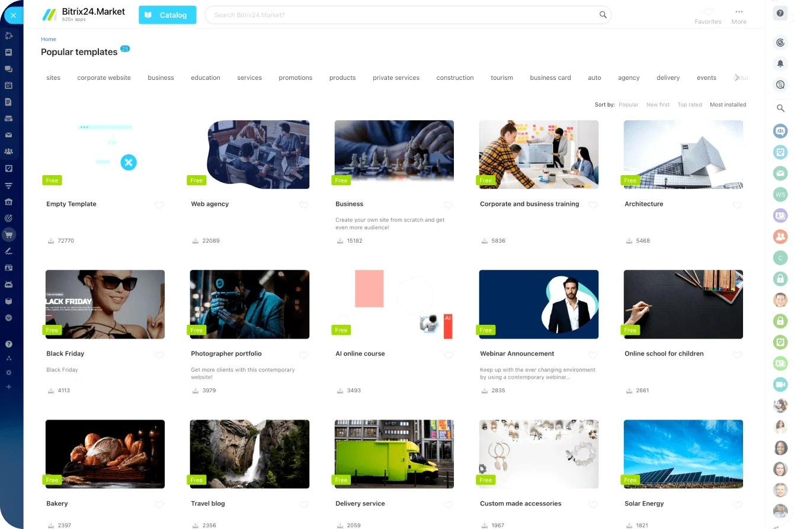Open the More options menu with three dots
The width and height of the screenshot is (794, 529).
(x=739, y=12)
